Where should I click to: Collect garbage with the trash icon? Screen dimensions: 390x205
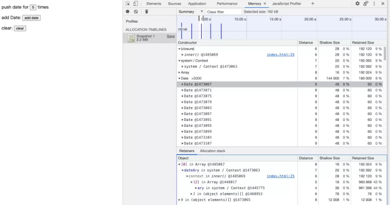coord(147,12)
